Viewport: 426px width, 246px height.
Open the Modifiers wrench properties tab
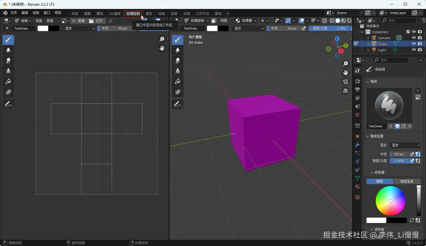pos(357,145)
